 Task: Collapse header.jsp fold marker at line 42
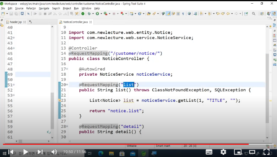(13, 38)
